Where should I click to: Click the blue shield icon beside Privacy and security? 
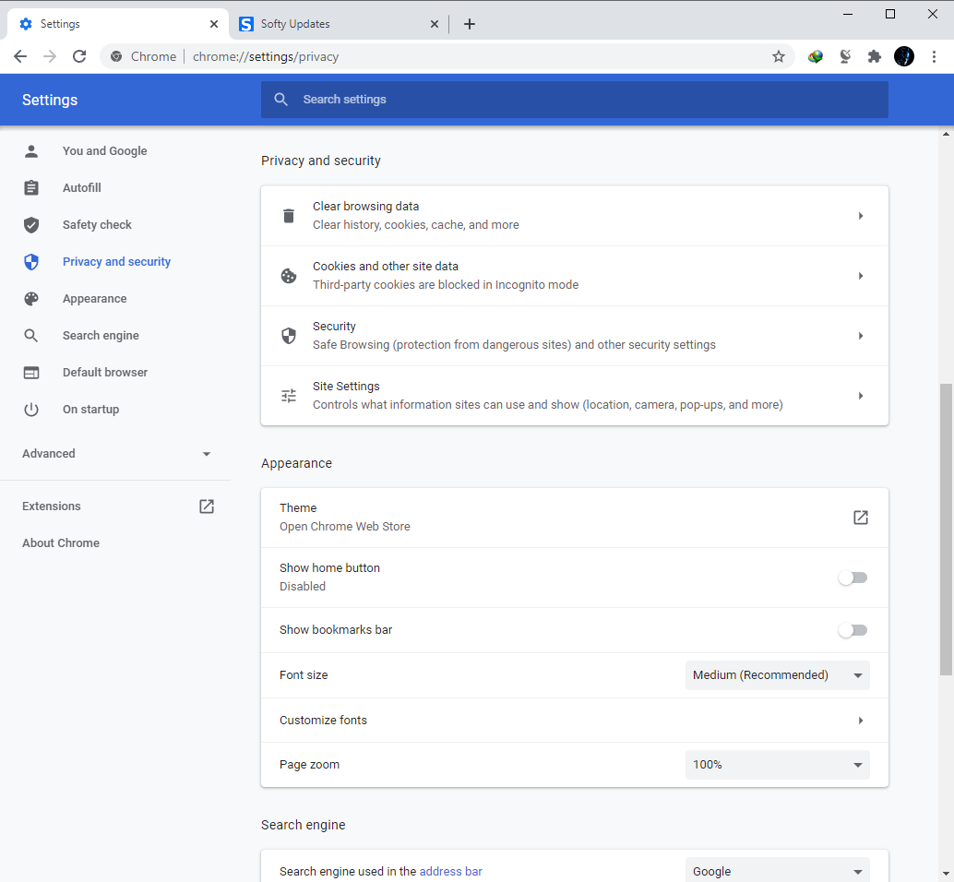tap(31, 262)
